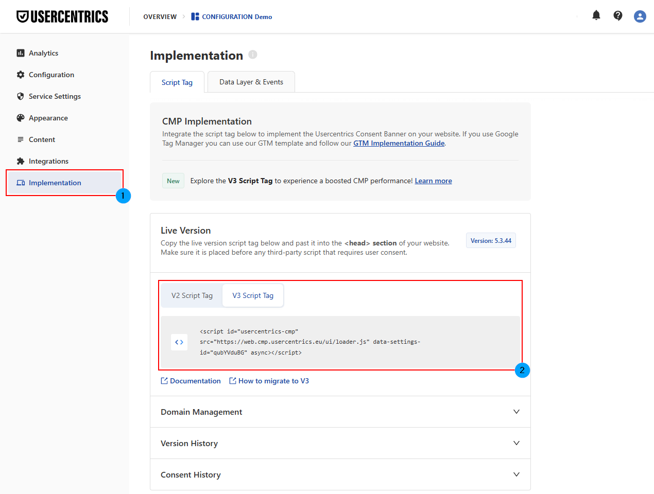Open the user account avatar
The image size is (654, 494).
pyautogui.click(x=640, y=16)
